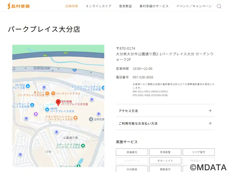Open 音楽教室 menu item

125,6
